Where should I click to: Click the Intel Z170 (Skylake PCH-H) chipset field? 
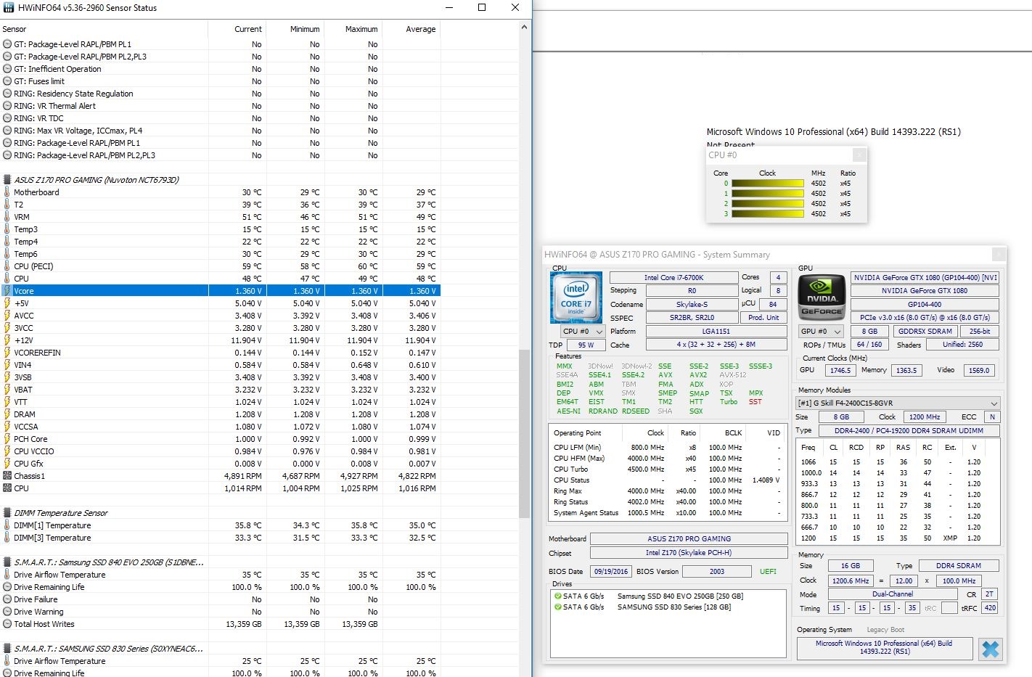pyautogui.click(x=689, y=552)
